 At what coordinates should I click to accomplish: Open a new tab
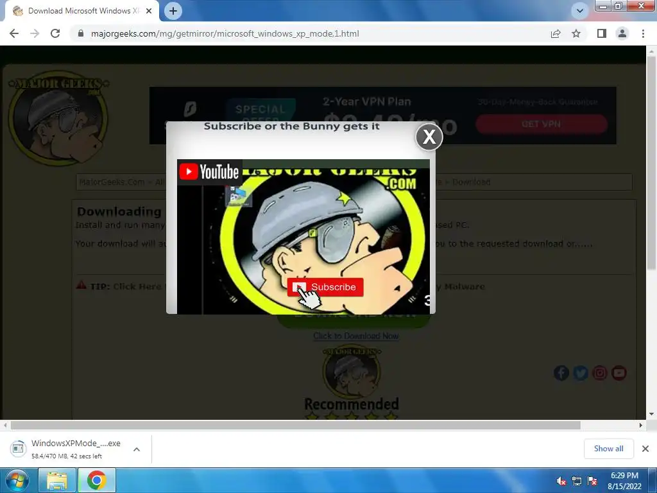pos(173,11)
